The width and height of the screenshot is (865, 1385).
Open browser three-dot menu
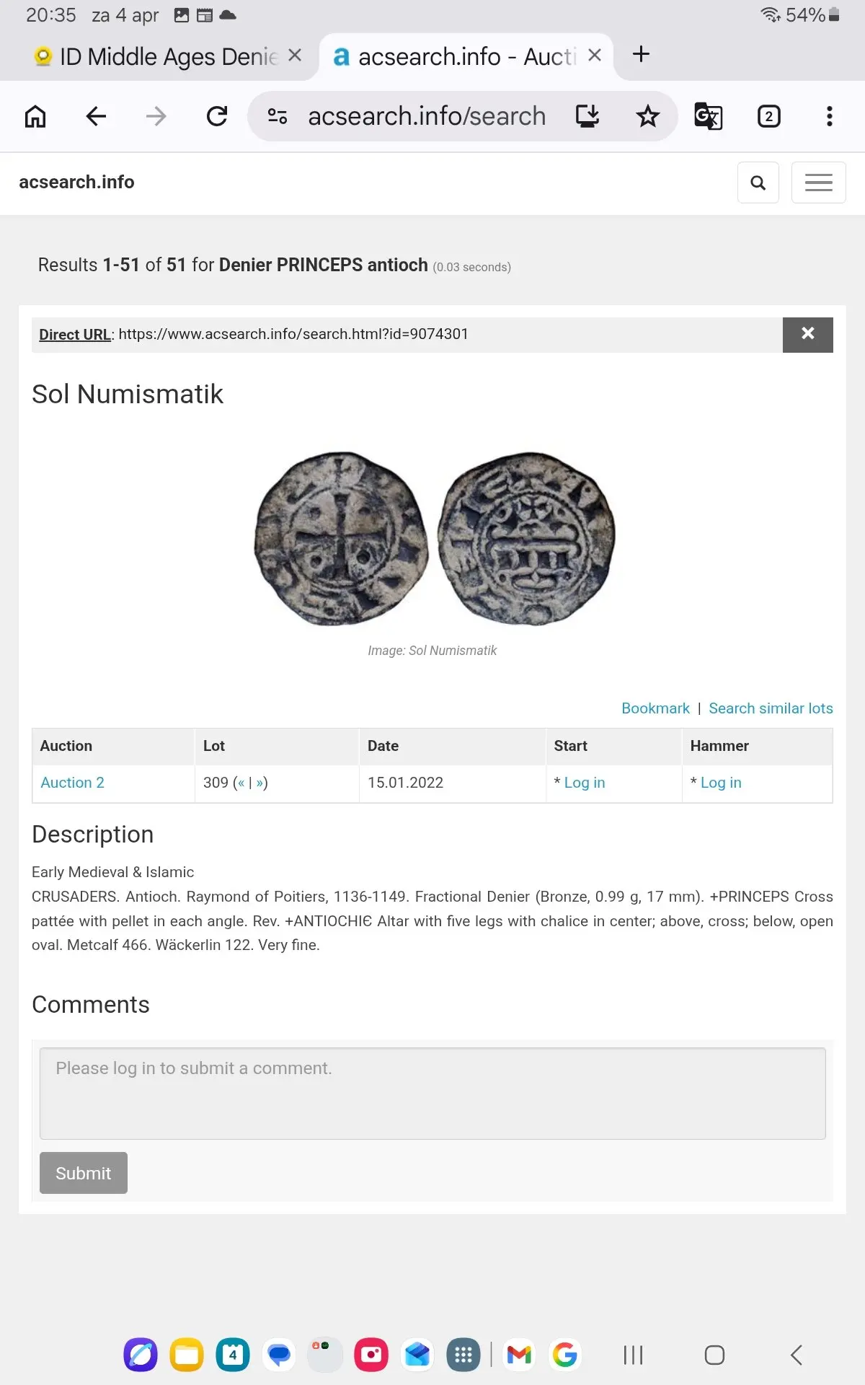click(x=829, y=116)
